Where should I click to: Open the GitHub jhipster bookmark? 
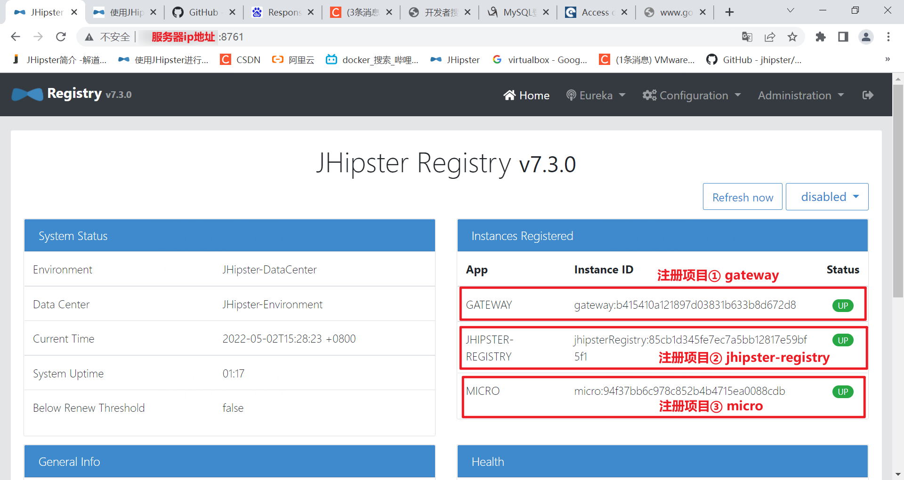pos(754,60)
